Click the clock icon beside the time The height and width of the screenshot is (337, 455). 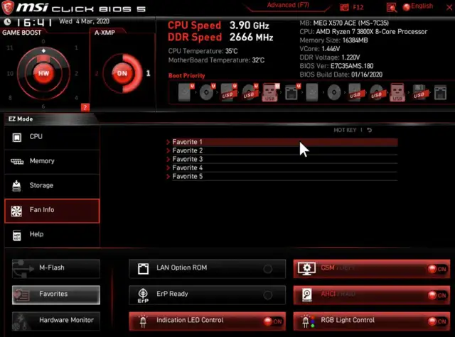point(7,22)
